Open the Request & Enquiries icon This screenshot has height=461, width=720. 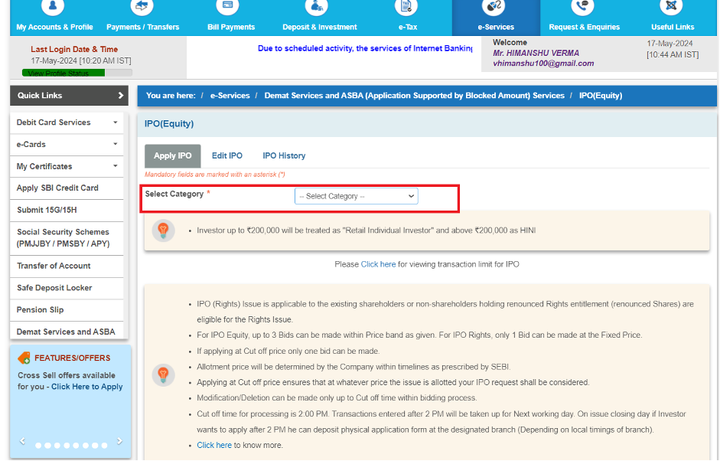coord(584,8)
